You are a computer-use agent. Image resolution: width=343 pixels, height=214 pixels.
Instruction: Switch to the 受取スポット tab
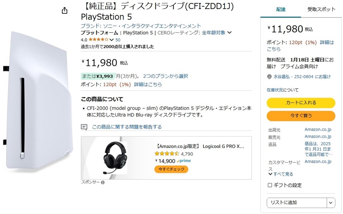(321, 9)
